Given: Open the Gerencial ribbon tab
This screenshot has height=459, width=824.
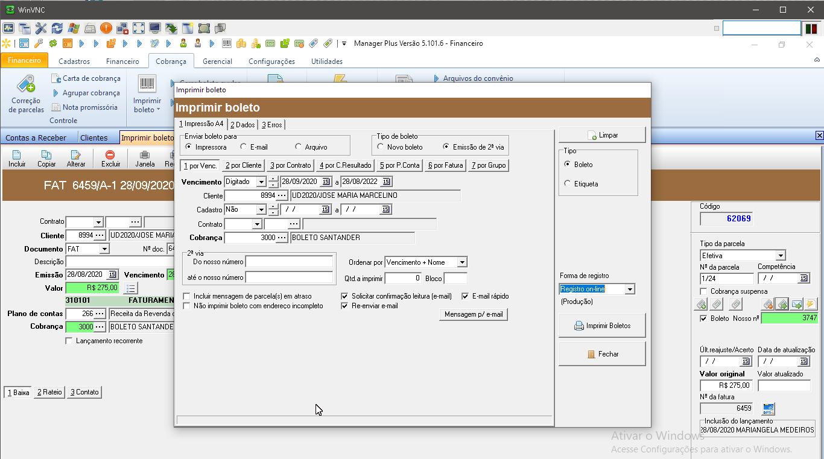Looking at the screenshot, I should (217, 62).
